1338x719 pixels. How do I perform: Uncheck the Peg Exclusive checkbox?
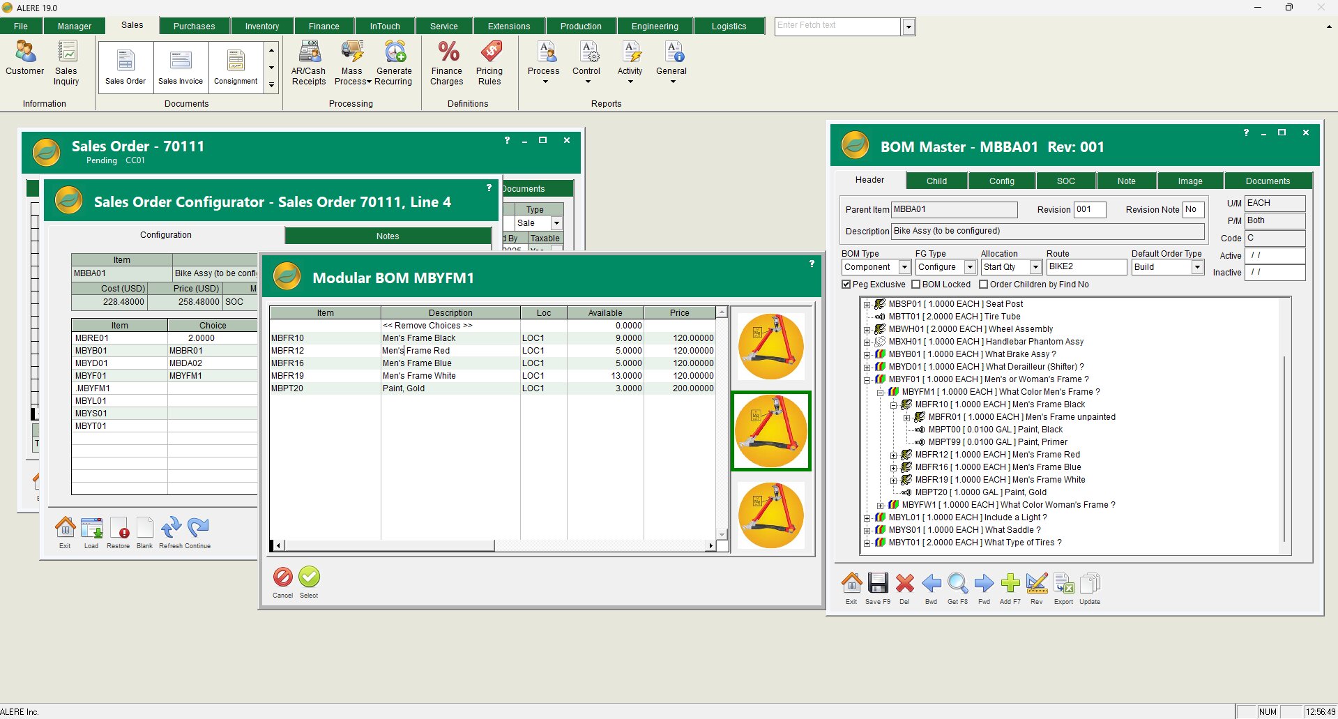tap(846, 285)
